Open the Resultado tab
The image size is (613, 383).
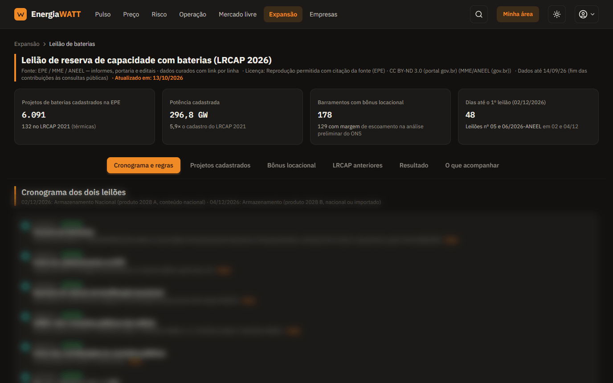click(414, 165)
